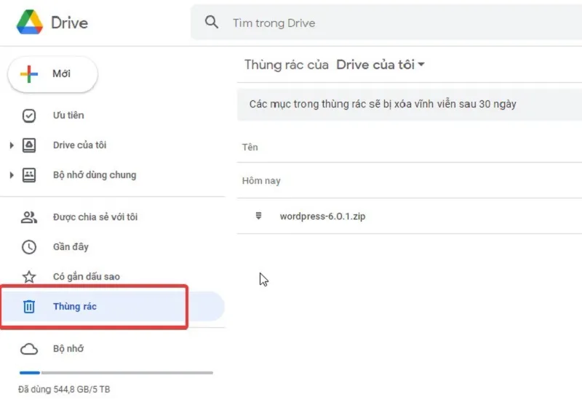The height and width of the screenshot is (415, 582).
Task: Click the "Drive của tôi" drive icon
Action: 29,145
